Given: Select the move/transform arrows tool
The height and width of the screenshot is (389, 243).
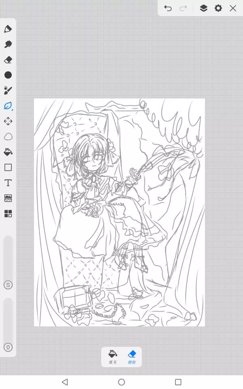Looking at the screenshot, I should pos(8,121).
